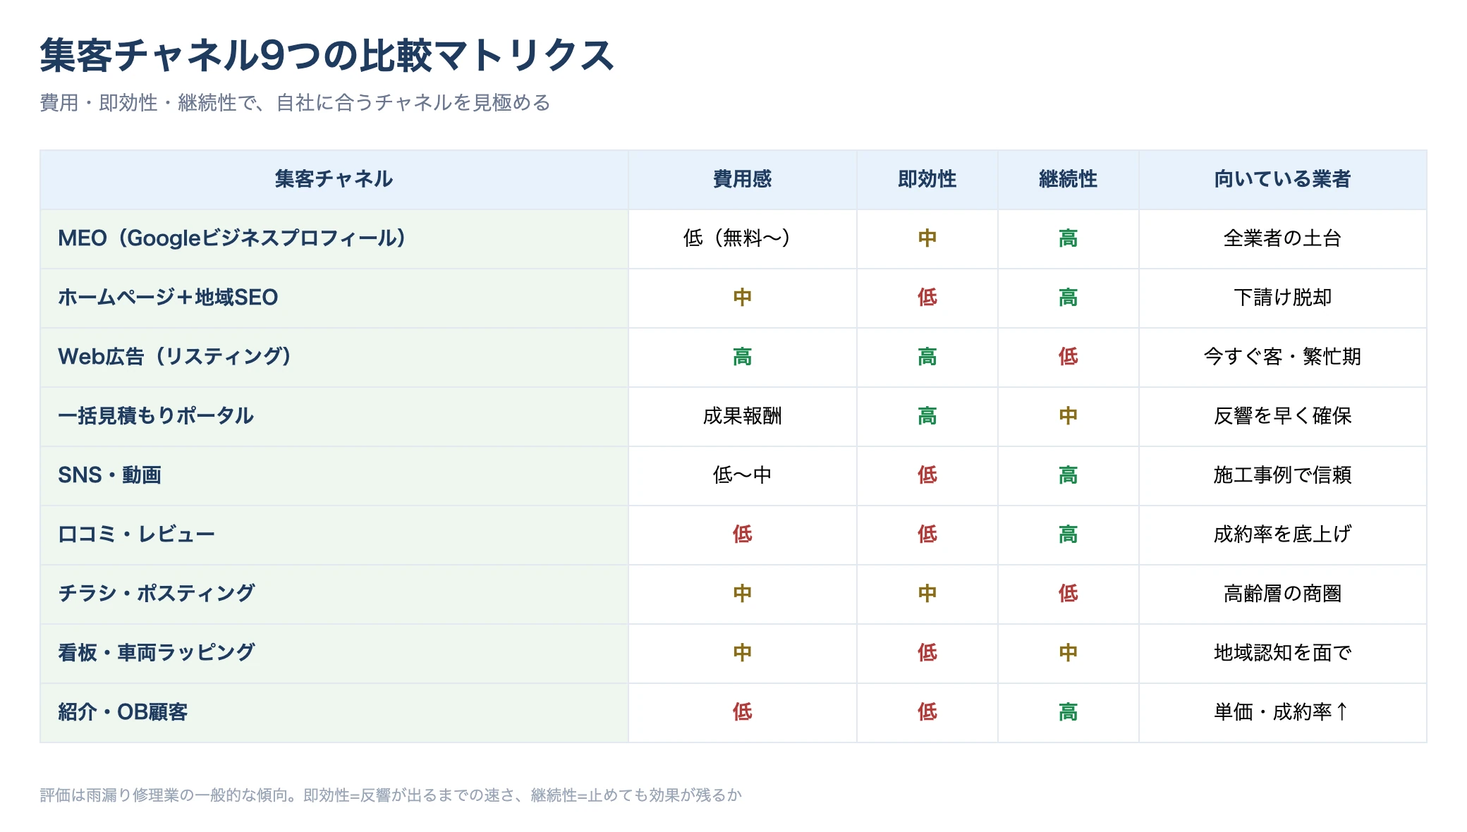Click the 全業者の土台 cell
The height and width of the screenshot is (832, 1467).
[1282, 238]
